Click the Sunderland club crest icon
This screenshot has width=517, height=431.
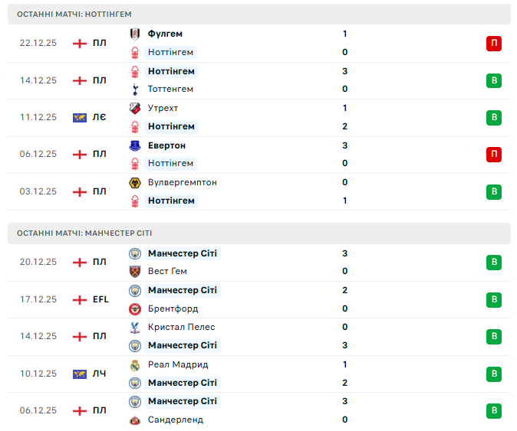(x=136, y=420)
